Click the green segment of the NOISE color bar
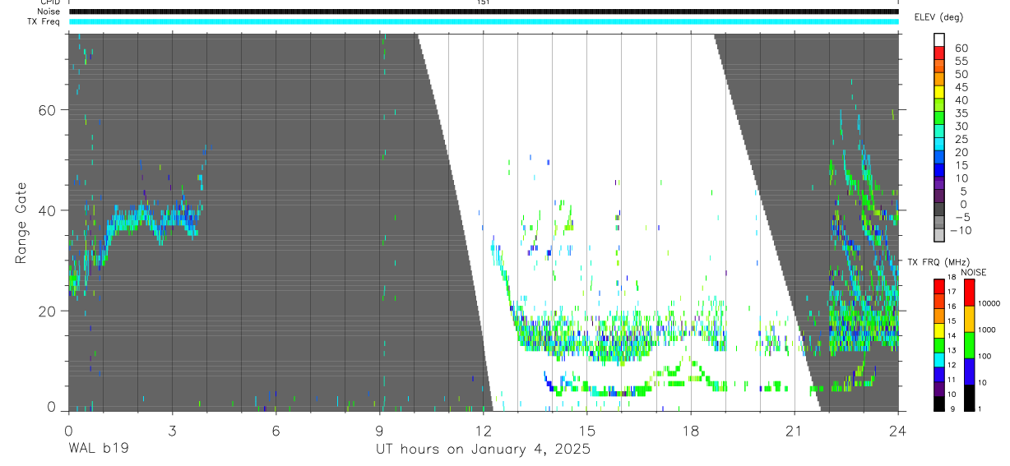Viewport: 1010px width, 466px height. (x=969, y=345)
